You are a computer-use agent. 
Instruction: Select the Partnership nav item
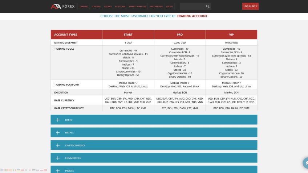pos(156,7)
